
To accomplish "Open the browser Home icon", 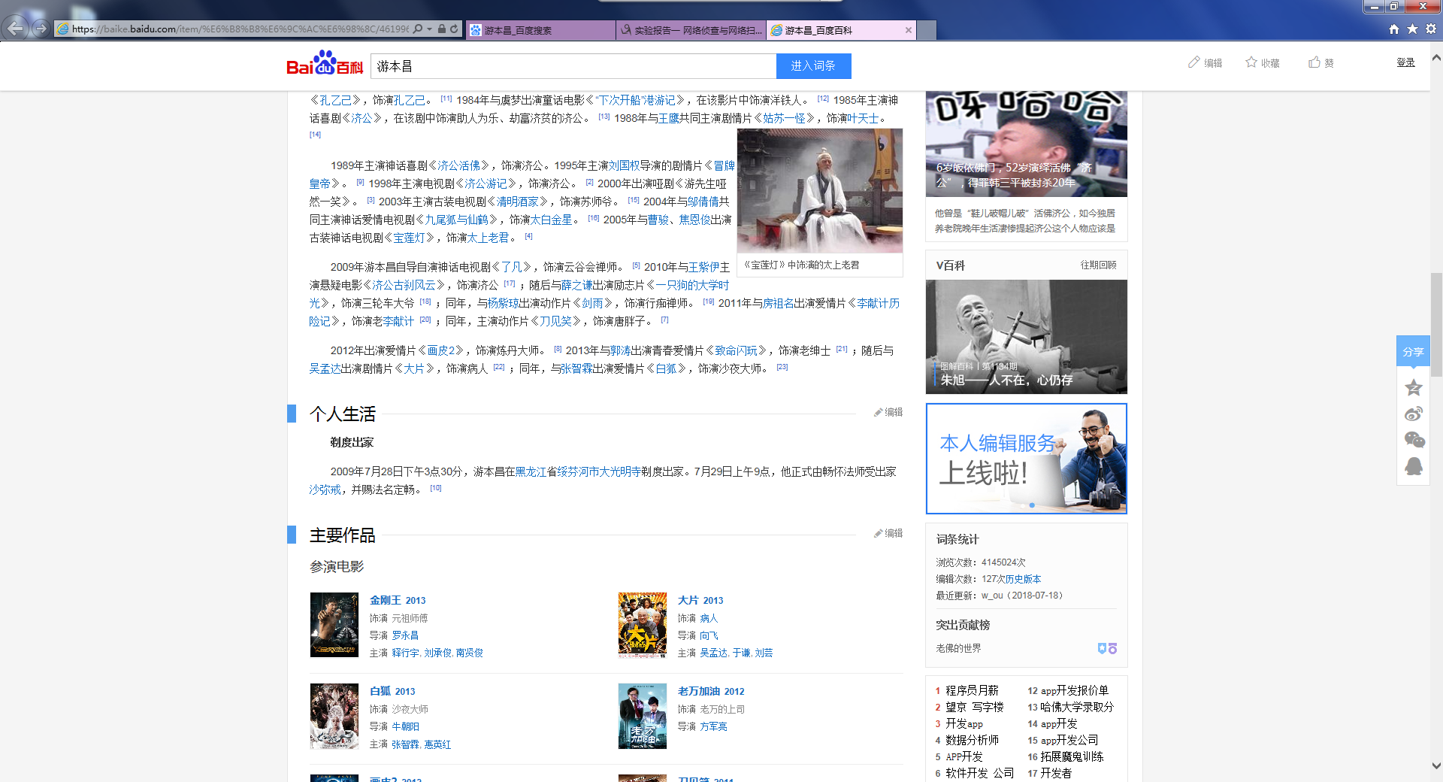I will 1394,29.
